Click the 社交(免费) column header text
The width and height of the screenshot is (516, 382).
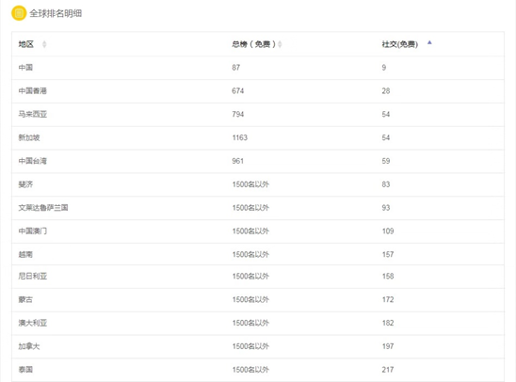click(400, 44)
